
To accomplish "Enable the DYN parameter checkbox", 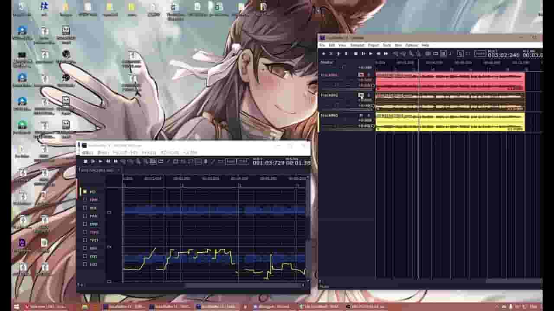I will [85, 224].
